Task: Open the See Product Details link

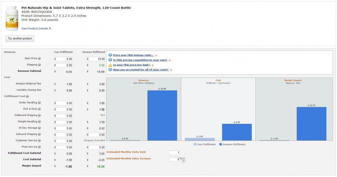Action: click(x=35, y=28)
